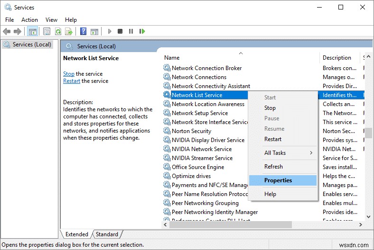This screenshot has height=250, width=374.
Task: Choose Properties from the context menu
Action: (278, 180)
